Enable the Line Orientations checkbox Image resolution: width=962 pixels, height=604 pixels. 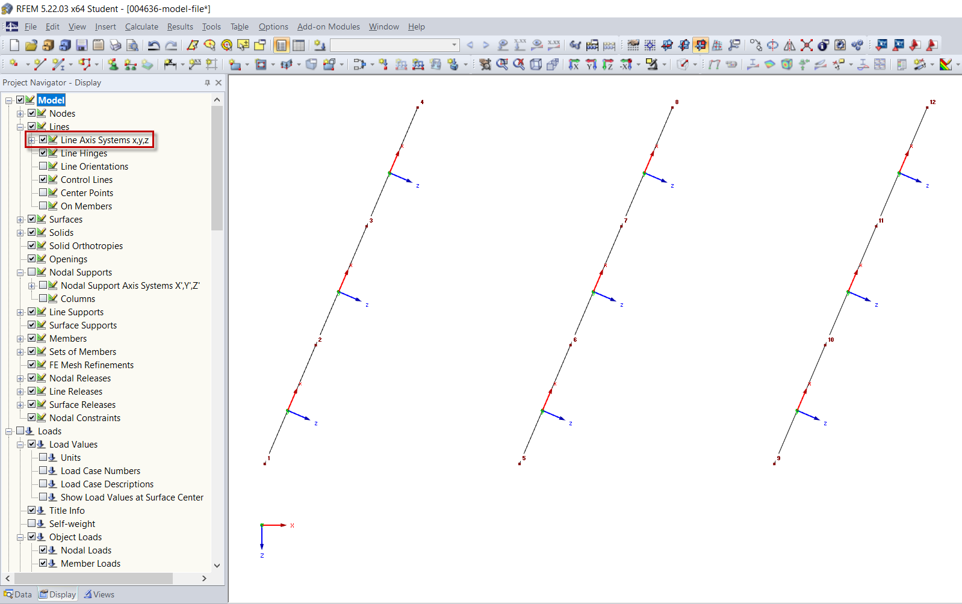(x=43, y=166)
